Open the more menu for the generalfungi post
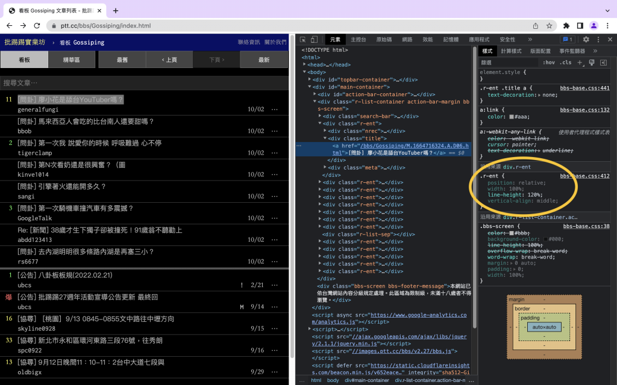The width and height of the screenshot is (617, 385). [x=275, y=109]
